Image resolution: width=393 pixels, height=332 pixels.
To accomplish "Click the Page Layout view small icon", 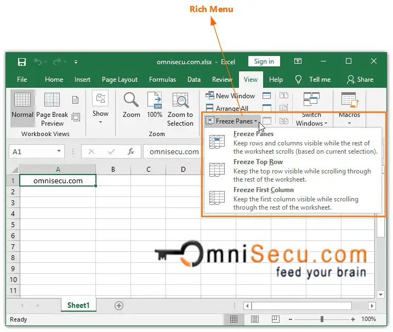I will [x=75, y=100].
